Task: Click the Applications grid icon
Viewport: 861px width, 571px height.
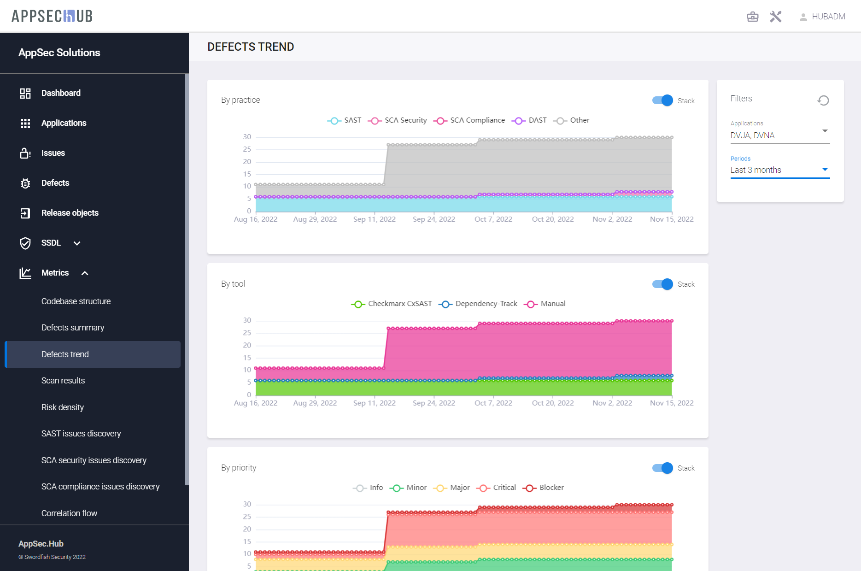Action: point(25,123)
